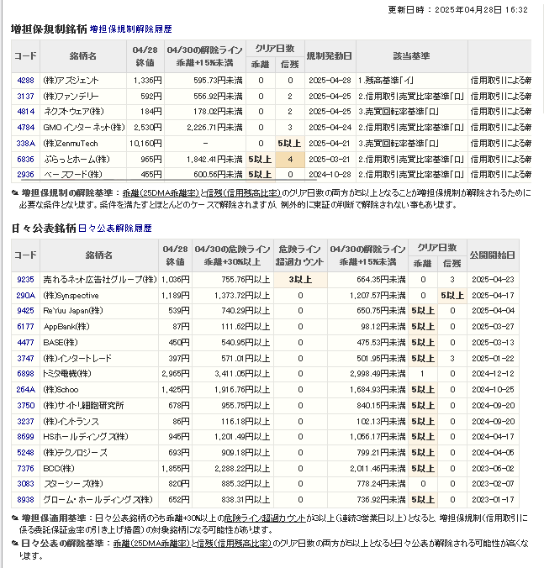This screenshot has height=568, width=544.
Task: Click 信残(信用残高比率) link in 増担保規制 note
Action: [244, 193]
